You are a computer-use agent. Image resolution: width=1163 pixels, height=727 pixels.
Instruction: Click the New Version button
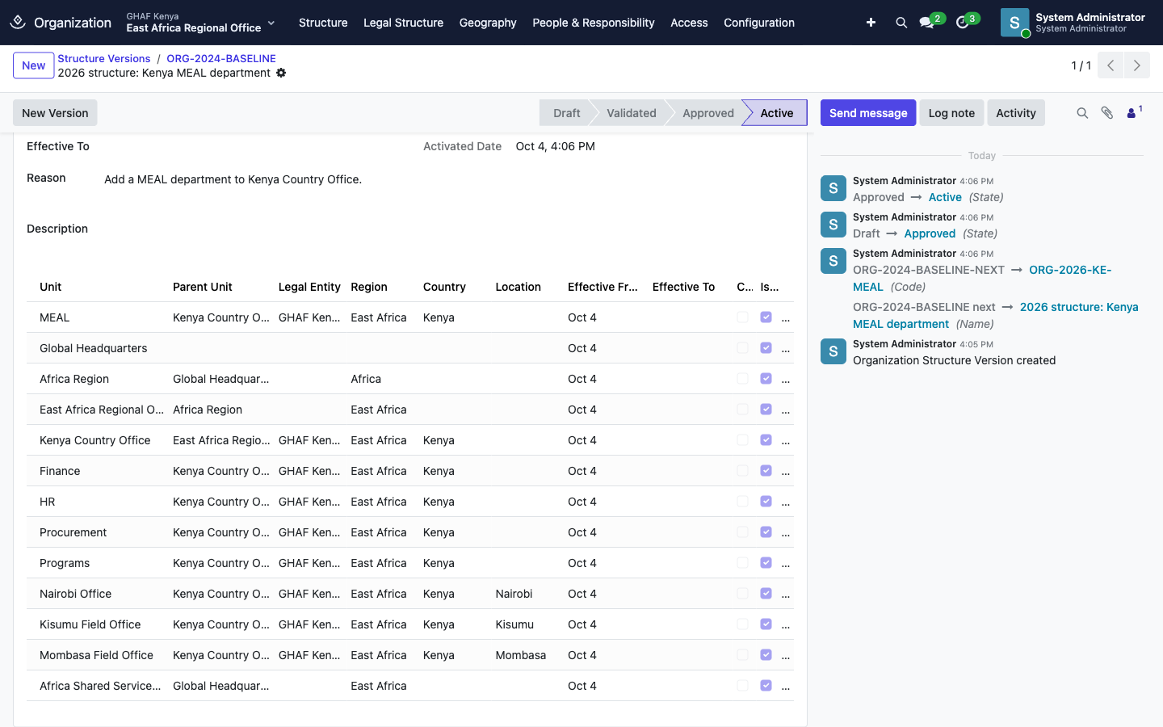[55, 113]
